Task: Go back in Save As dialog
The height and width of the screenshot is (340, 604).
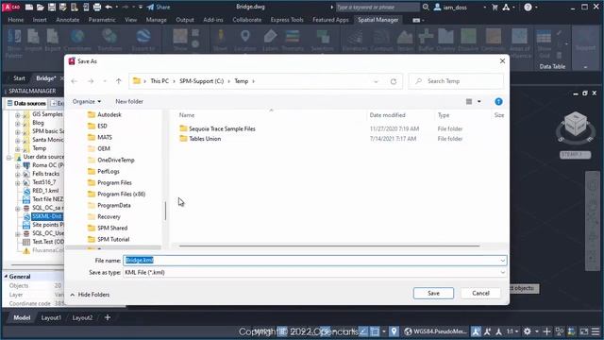Action: tap(75, 81)
